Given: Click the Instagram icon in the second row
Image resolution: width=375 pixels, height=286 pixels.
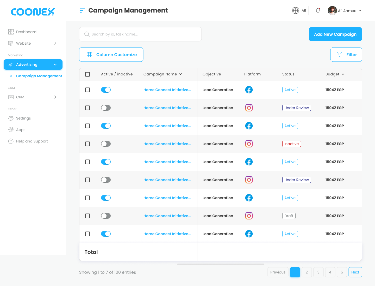Looking at the screenshot, I should click(249, 108).
